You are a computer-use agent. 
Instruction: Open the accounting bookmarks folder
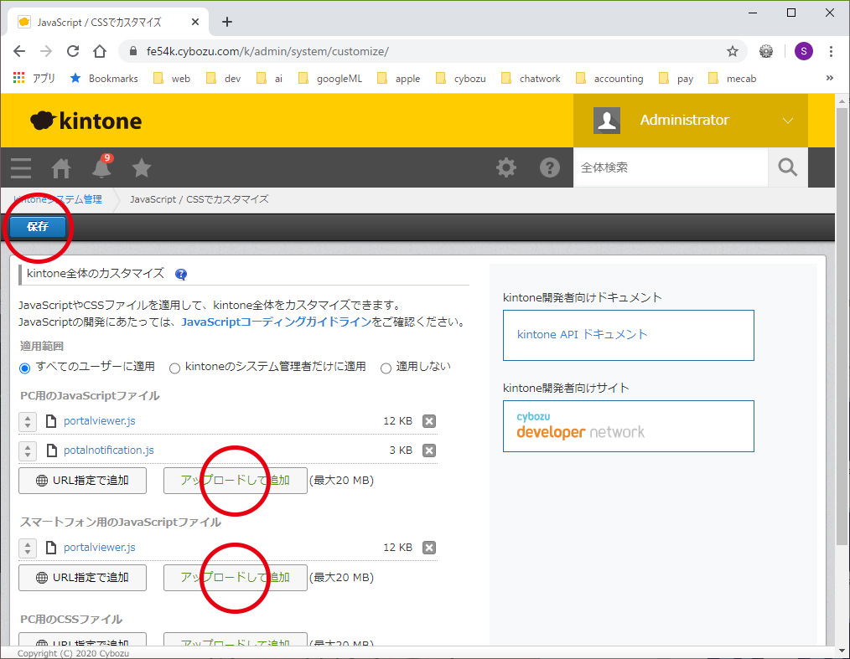point(609,79)
